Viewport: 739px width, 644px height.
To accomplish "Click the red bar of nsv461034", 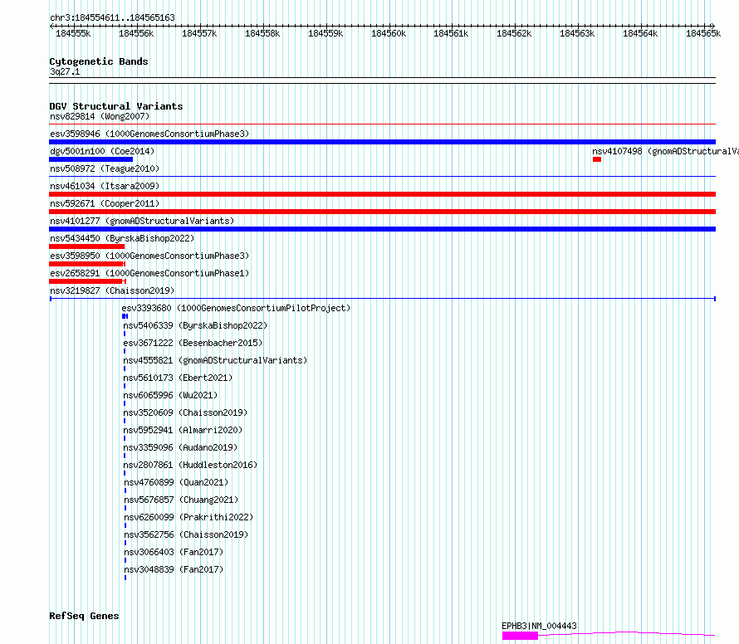I will click(x=382, y=194).
